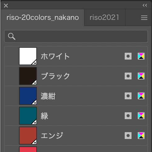Open the panel hamburger menu
The image size is (152, 152).
pyautogui.click(x=144, y=18)
